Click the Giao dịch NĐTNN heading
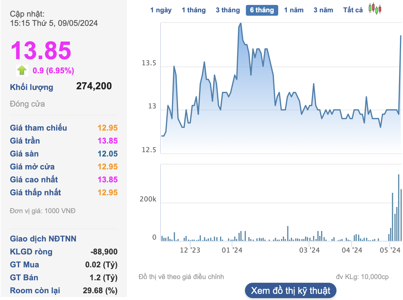The image size is (403, 300). pos(43,239)
